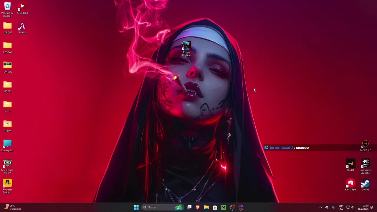Open the weather widget showing 25°C Despejado
This screenshot has height=212, width=377.
(12, 207)
